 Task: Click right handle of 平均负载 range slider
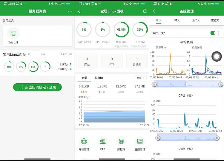coord(221,85)
